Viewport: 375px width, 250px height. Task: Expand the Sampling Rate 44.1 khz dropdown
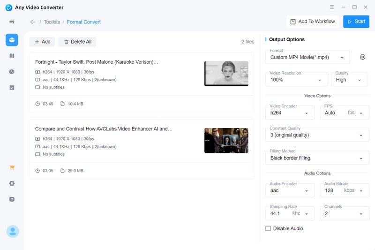(x=290, y=213)
